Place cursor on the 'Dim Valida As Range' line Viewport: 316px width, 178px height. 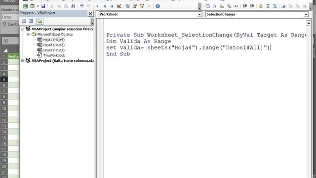coord(139,41)
